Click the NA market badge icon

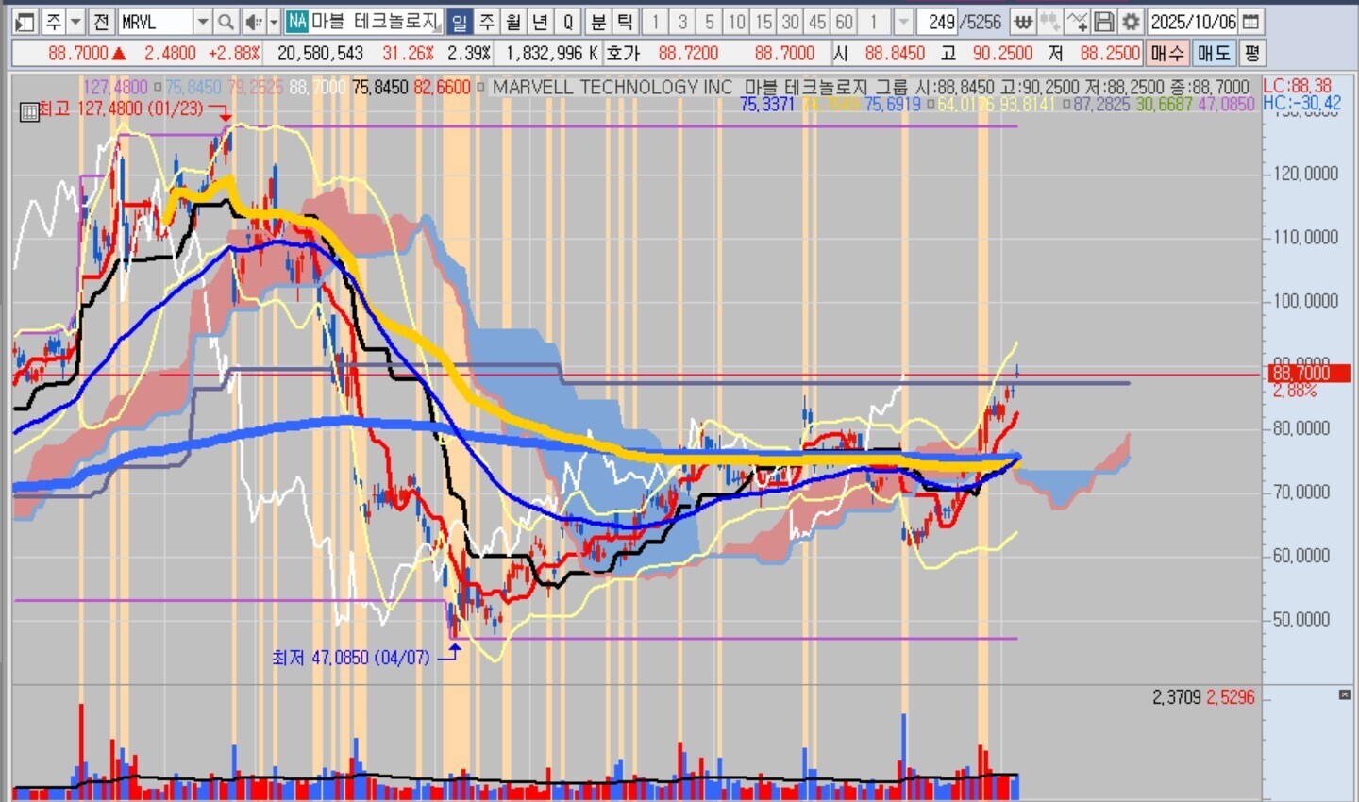pyautogui.click(x=297, y=22)
